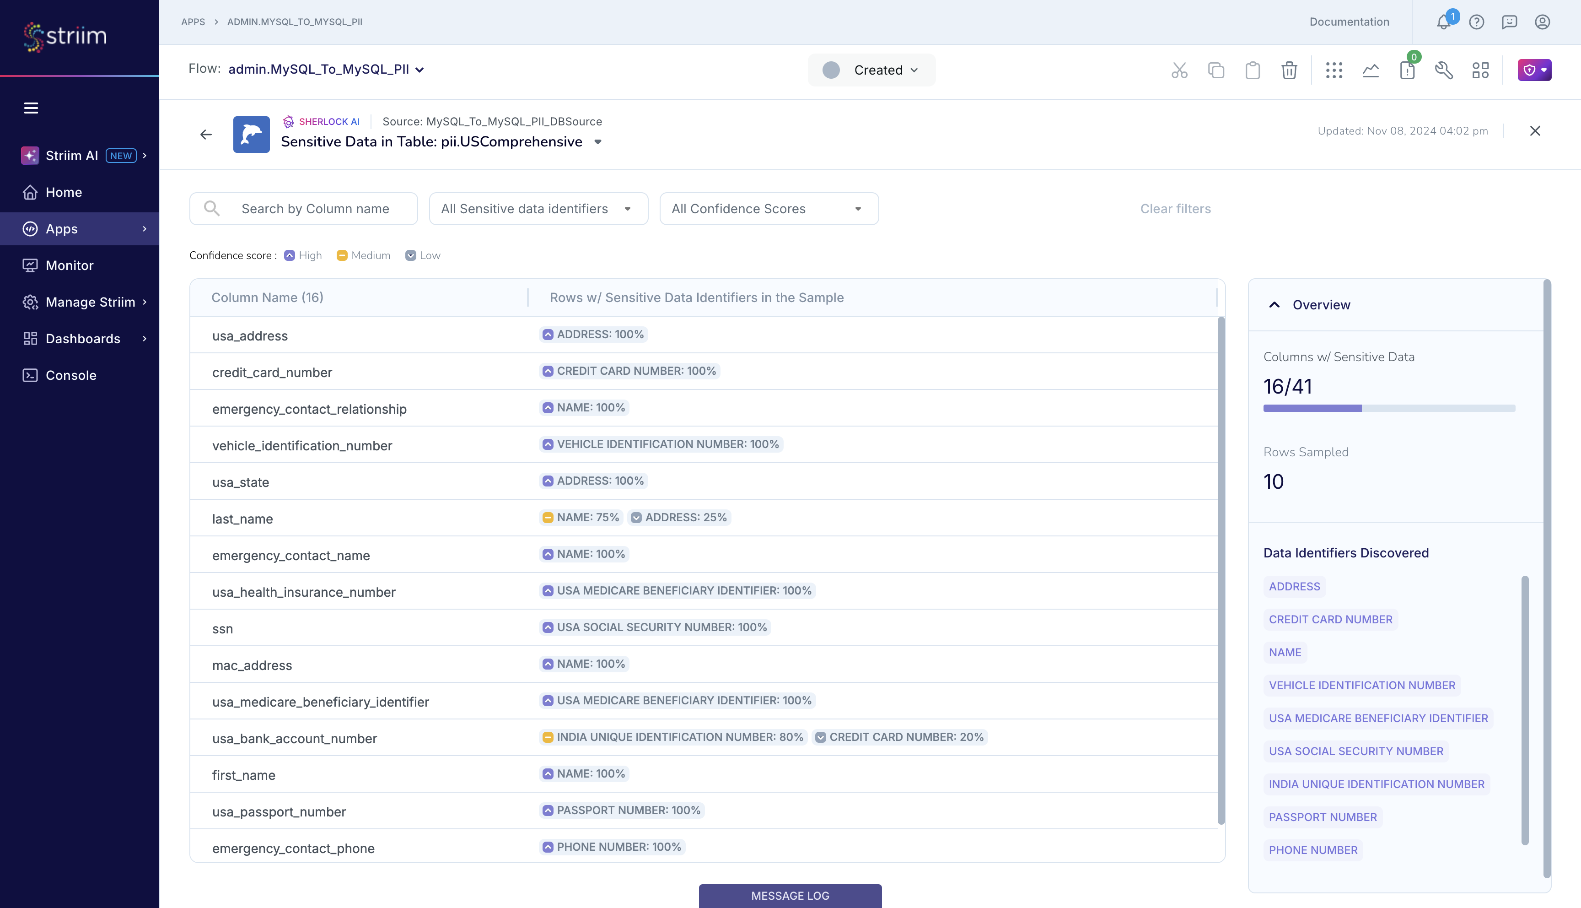Click the paste clipboard icon
This screenshot has width=1581, height=908.
click(1253, 70)
